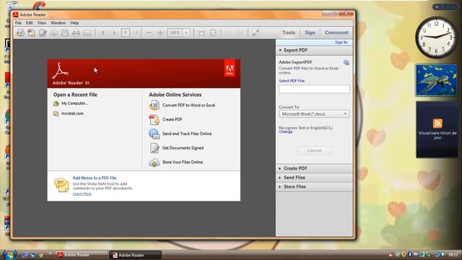Viewport: 462px width, 260px height.
Task: Click the previous page up-arrow icon
Action: click(103, 32)
